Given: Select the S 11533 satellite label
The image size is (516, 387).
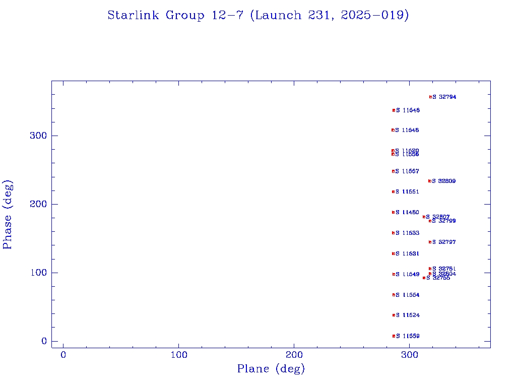Looking at the screenshot, I should click(x=407, y=233).
